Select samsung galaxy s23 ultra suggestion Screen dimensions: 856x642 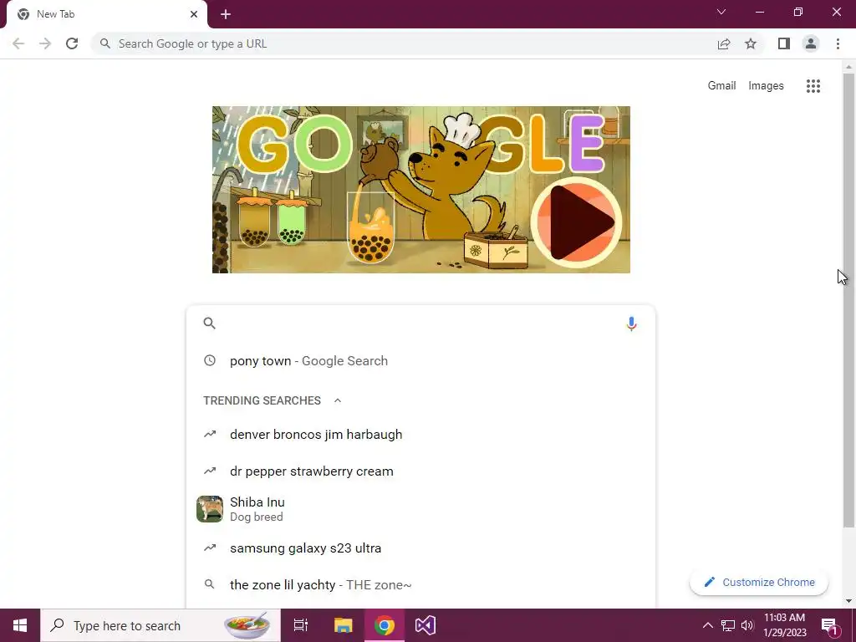[421, 548]
